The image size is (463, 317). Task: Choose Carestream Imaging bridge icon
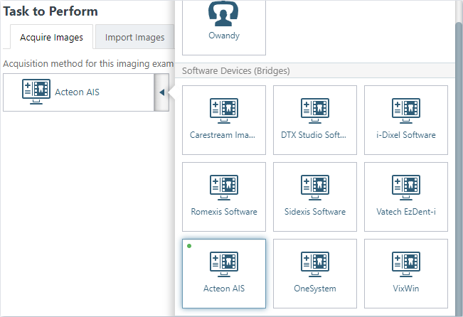(224, 111)
